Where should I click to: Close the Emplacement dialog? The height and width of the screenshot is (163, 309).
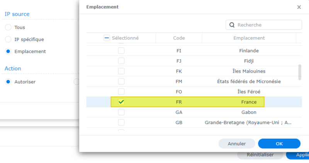point(299,7)
